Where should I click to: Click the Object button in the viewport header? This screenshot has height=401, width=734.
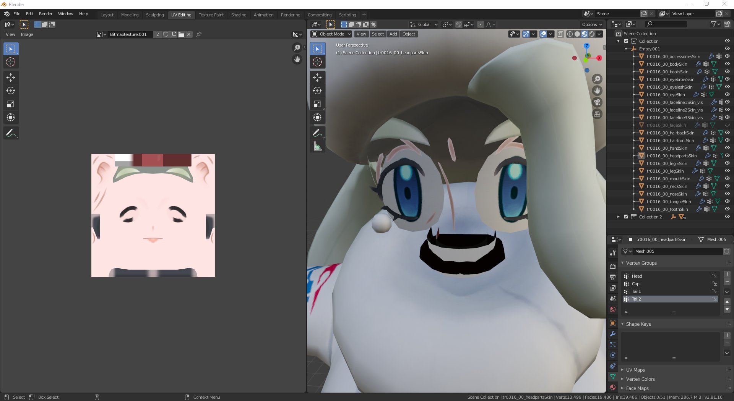(409, 34)
